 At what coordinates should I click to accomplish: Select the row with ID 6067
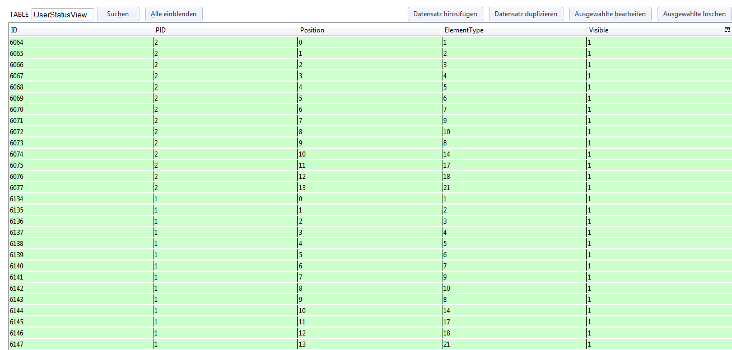tap(370, 76)
